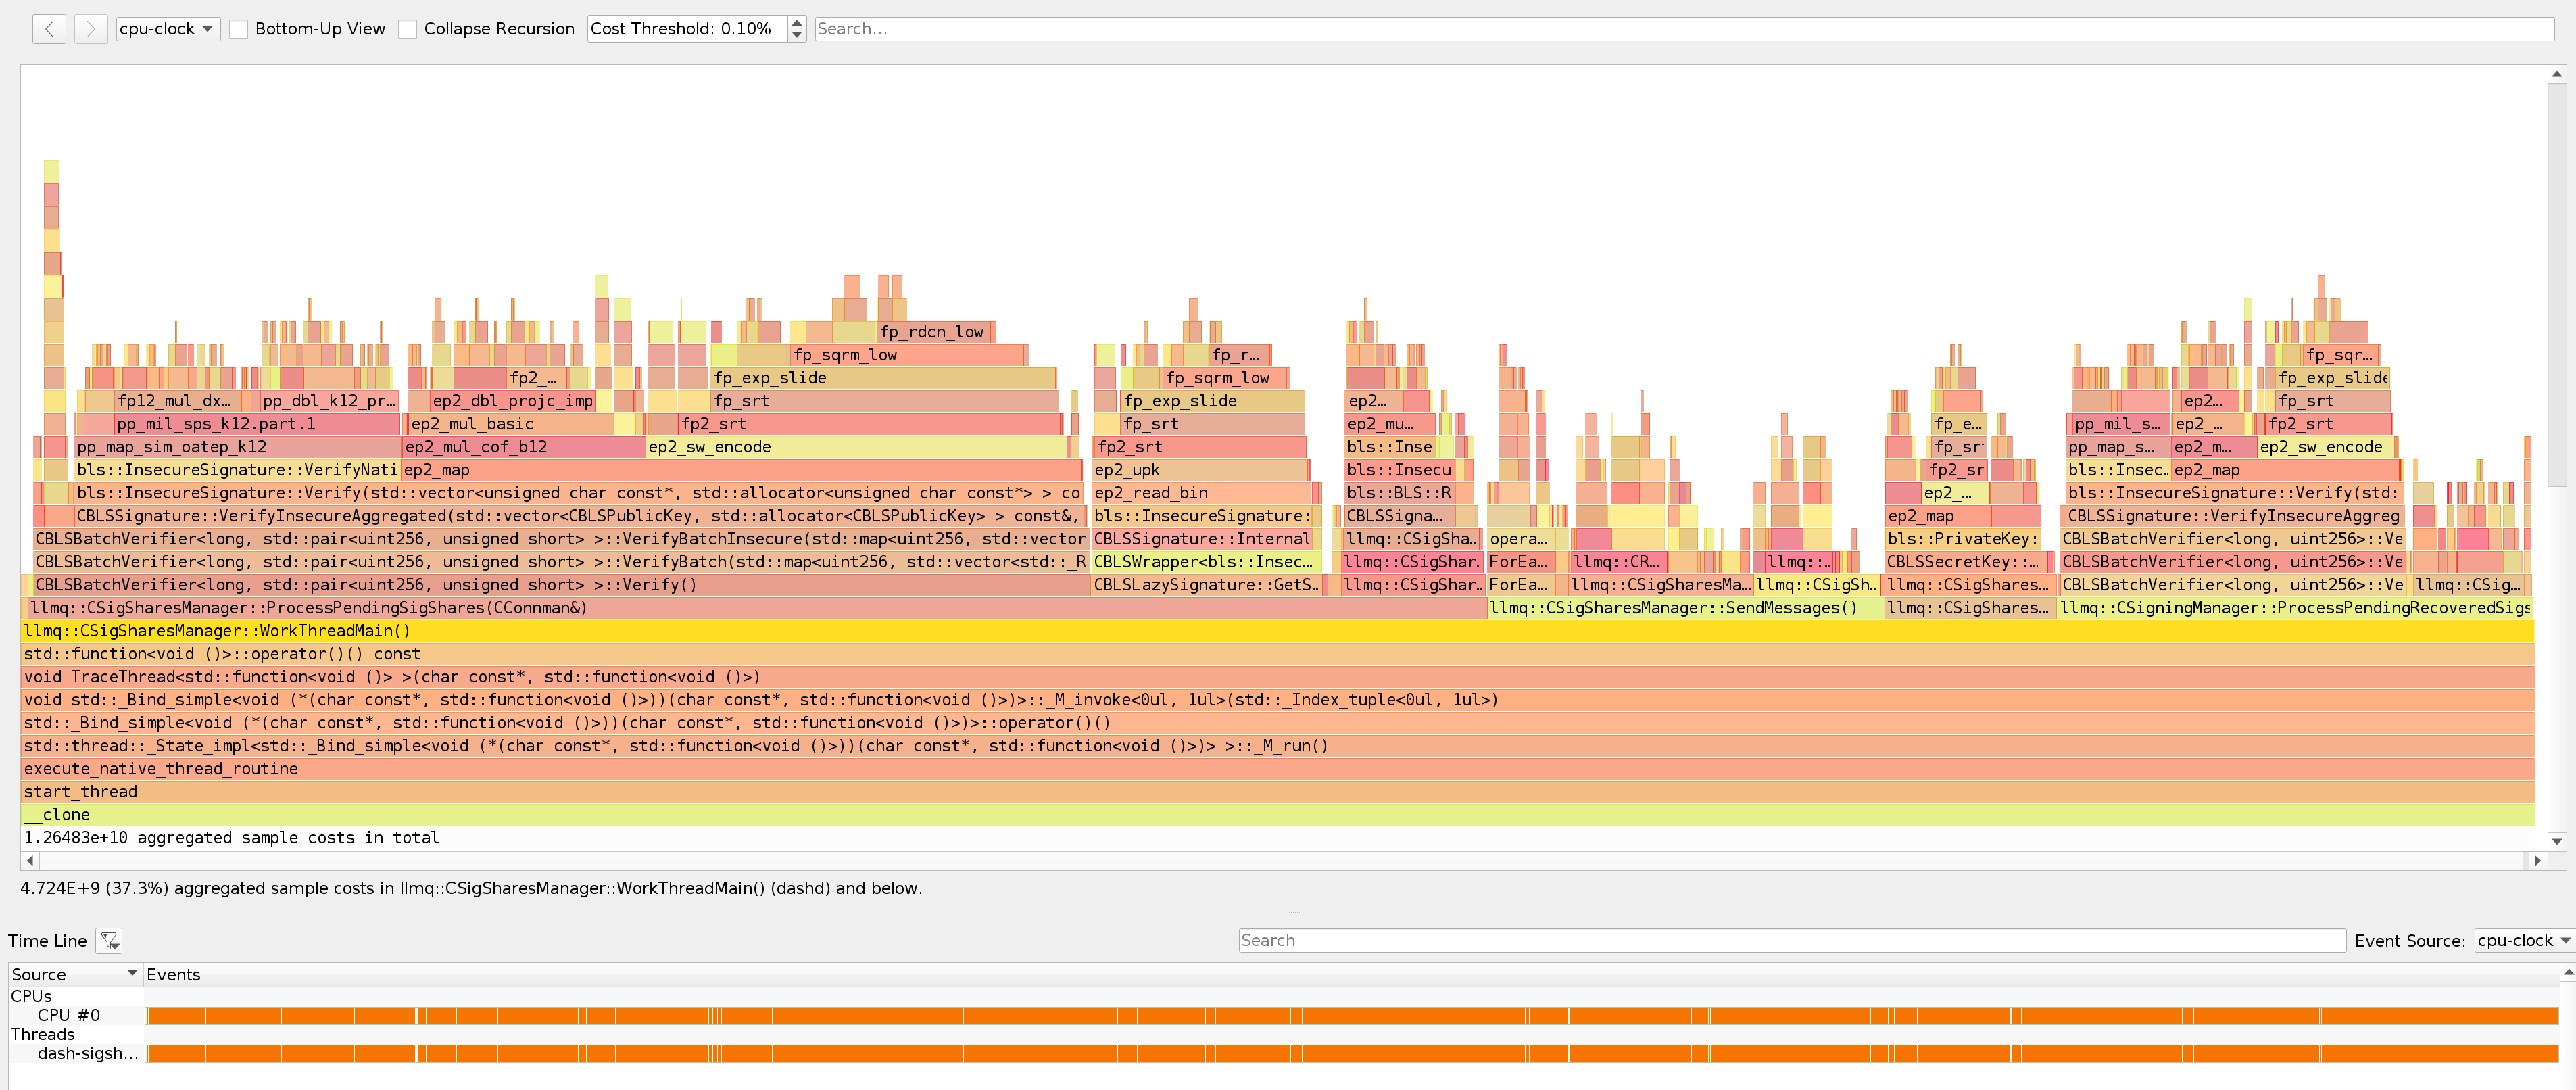Click the ep2_sw_encode frame under fp2_srt
2576x1090 pixels.
tap(856, 447)
